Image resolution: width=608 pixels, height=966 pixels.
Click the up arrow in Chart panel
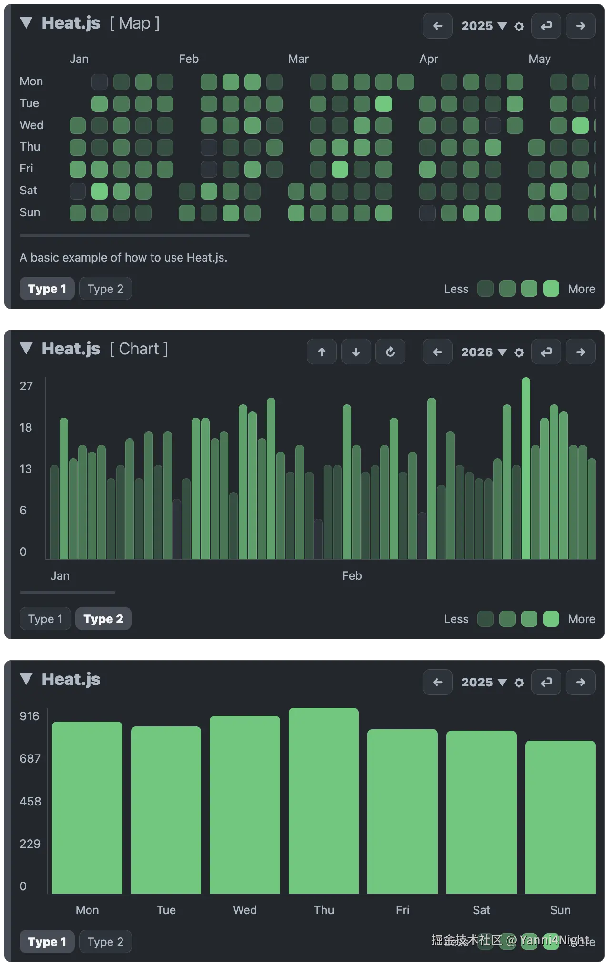click(322, 352)
